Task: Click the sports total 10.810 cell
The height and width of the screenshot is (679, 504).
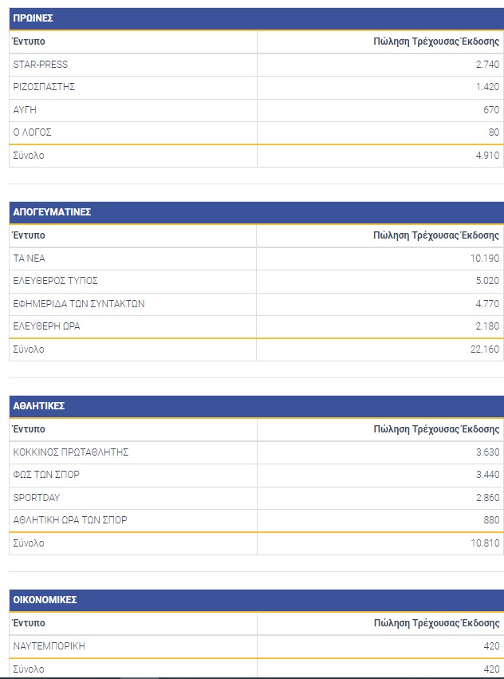Action: pos(485,543)
